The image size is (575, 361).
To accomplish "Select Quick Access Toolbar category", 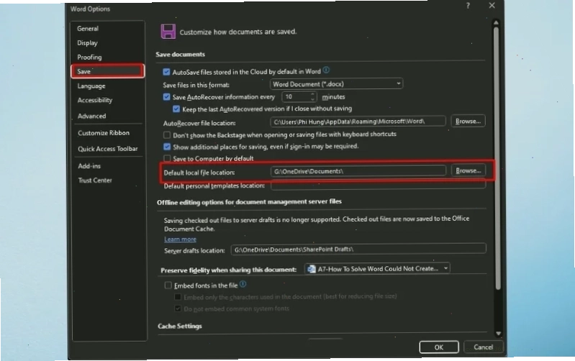I will (107, 149).
